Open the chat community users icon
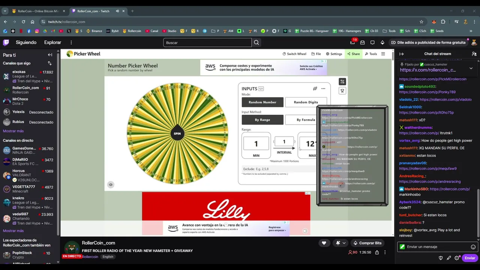The width and height of the screenshot is (480, 270). click(x=474, y=54)
